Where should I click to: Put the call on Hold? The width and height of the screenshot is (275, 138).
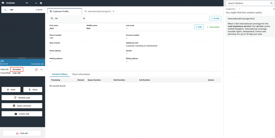coord(11,89)
